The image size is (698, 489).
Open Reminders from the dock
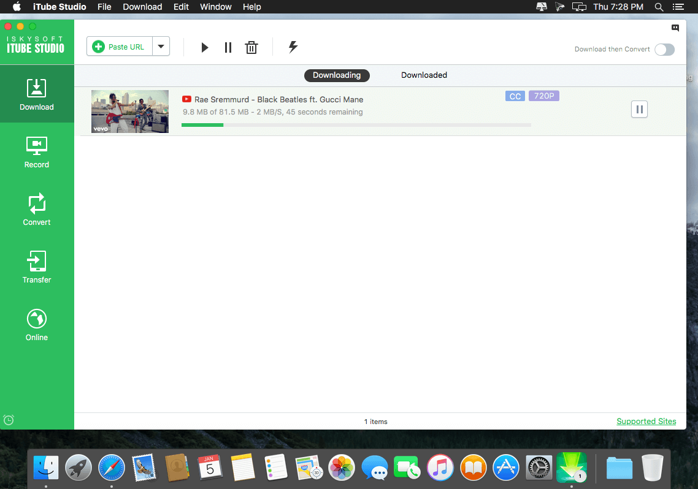[x=275, y=468]
